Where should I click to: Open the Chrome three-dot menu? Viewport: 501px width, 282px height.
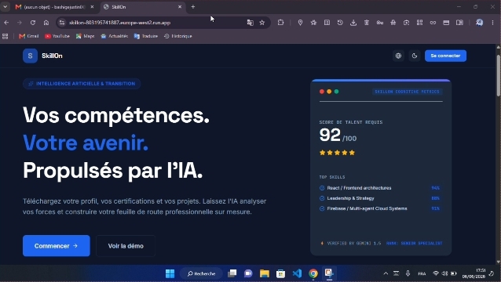click(x=492, y=23)
